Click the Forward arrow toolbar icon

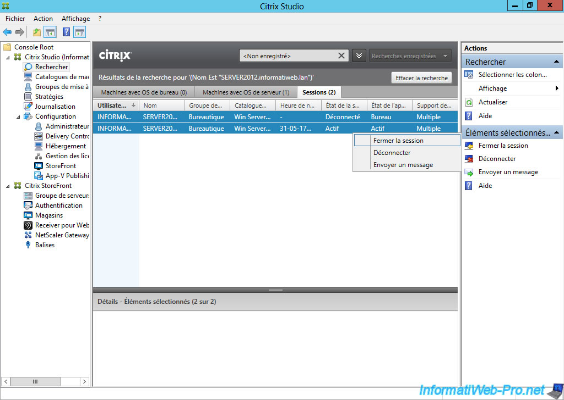tap(19, 32)
